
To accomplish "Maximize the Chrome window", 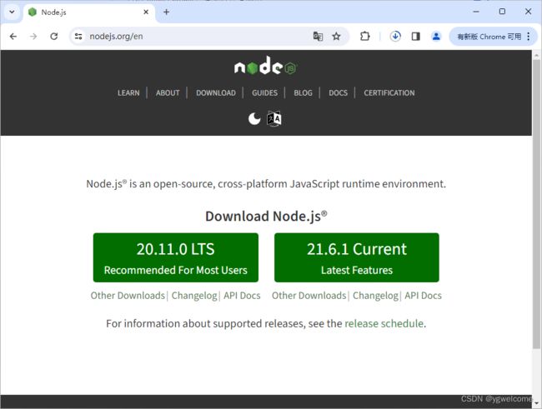I will coord(502,12).
